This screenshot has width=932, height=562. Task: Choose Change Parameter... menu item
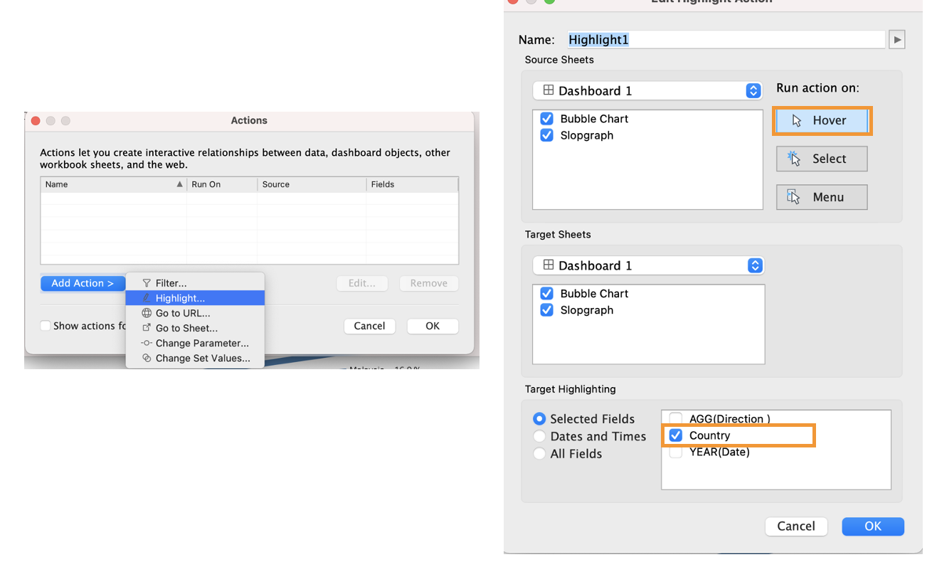(202, 343)
